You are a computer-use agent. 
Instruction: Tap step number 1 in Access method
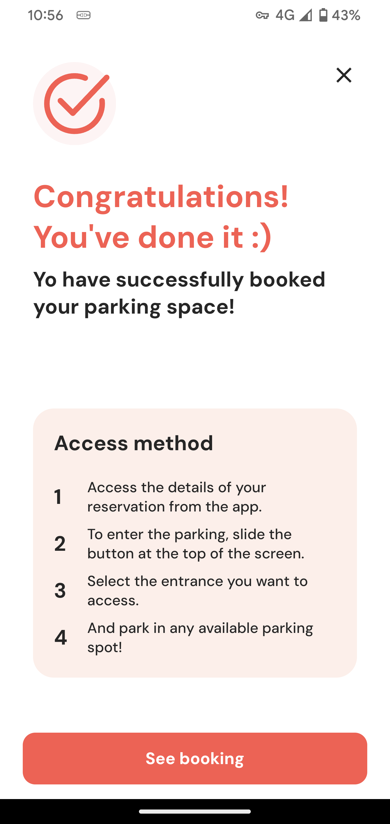pos(58,497)
